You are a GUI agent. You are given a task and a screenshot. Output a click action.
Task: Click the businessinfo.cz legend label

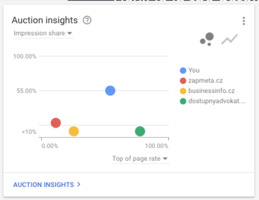[212, 91]
